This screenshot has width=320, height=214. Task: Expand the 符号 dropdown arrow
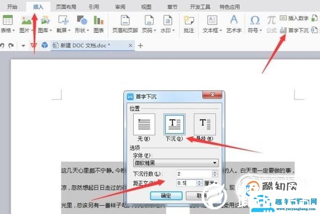pos(260,30)
